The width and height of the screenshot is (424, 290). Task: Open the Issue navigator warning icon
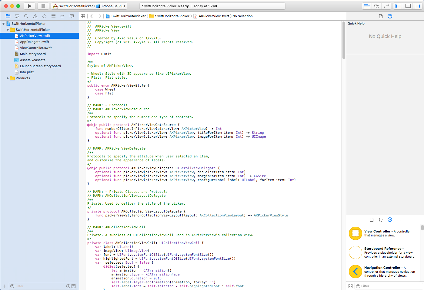(35, 16)
